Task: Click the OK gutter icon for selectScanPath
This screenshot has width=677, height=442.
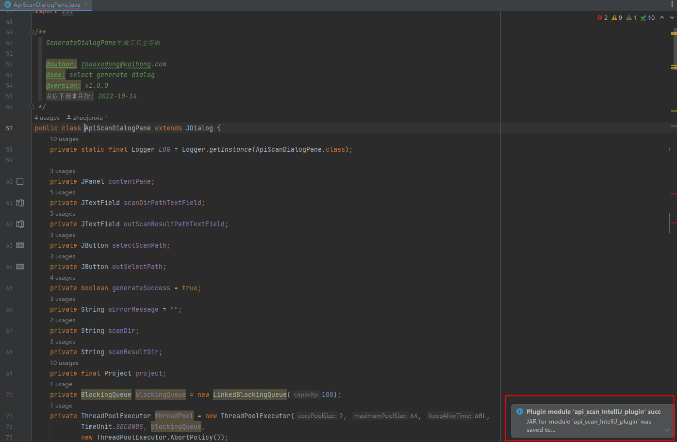Action: (20, 245)
